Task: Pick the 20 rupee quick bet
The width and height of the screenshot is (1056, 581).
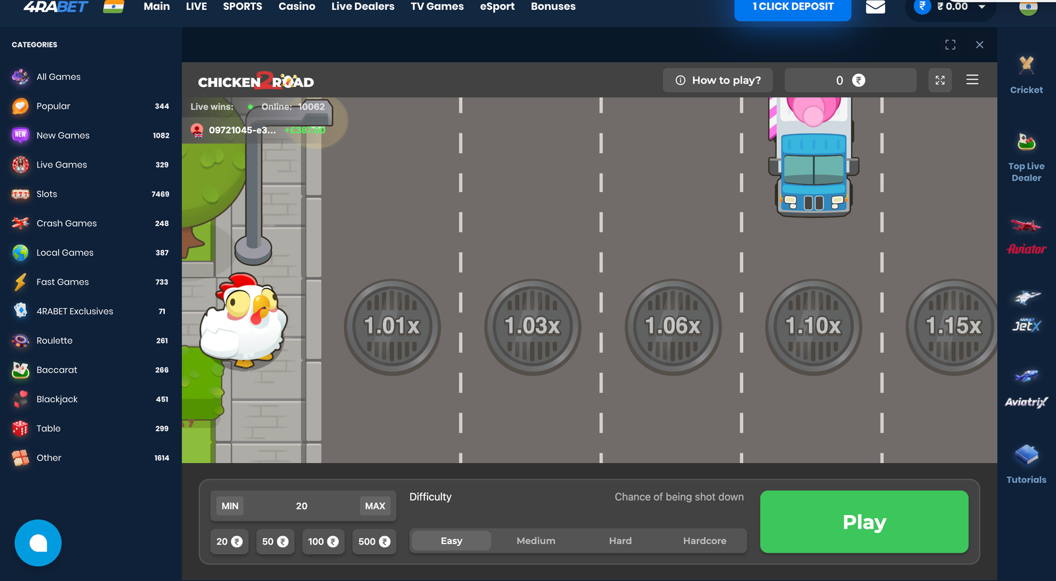Action: tap(229, 541)
